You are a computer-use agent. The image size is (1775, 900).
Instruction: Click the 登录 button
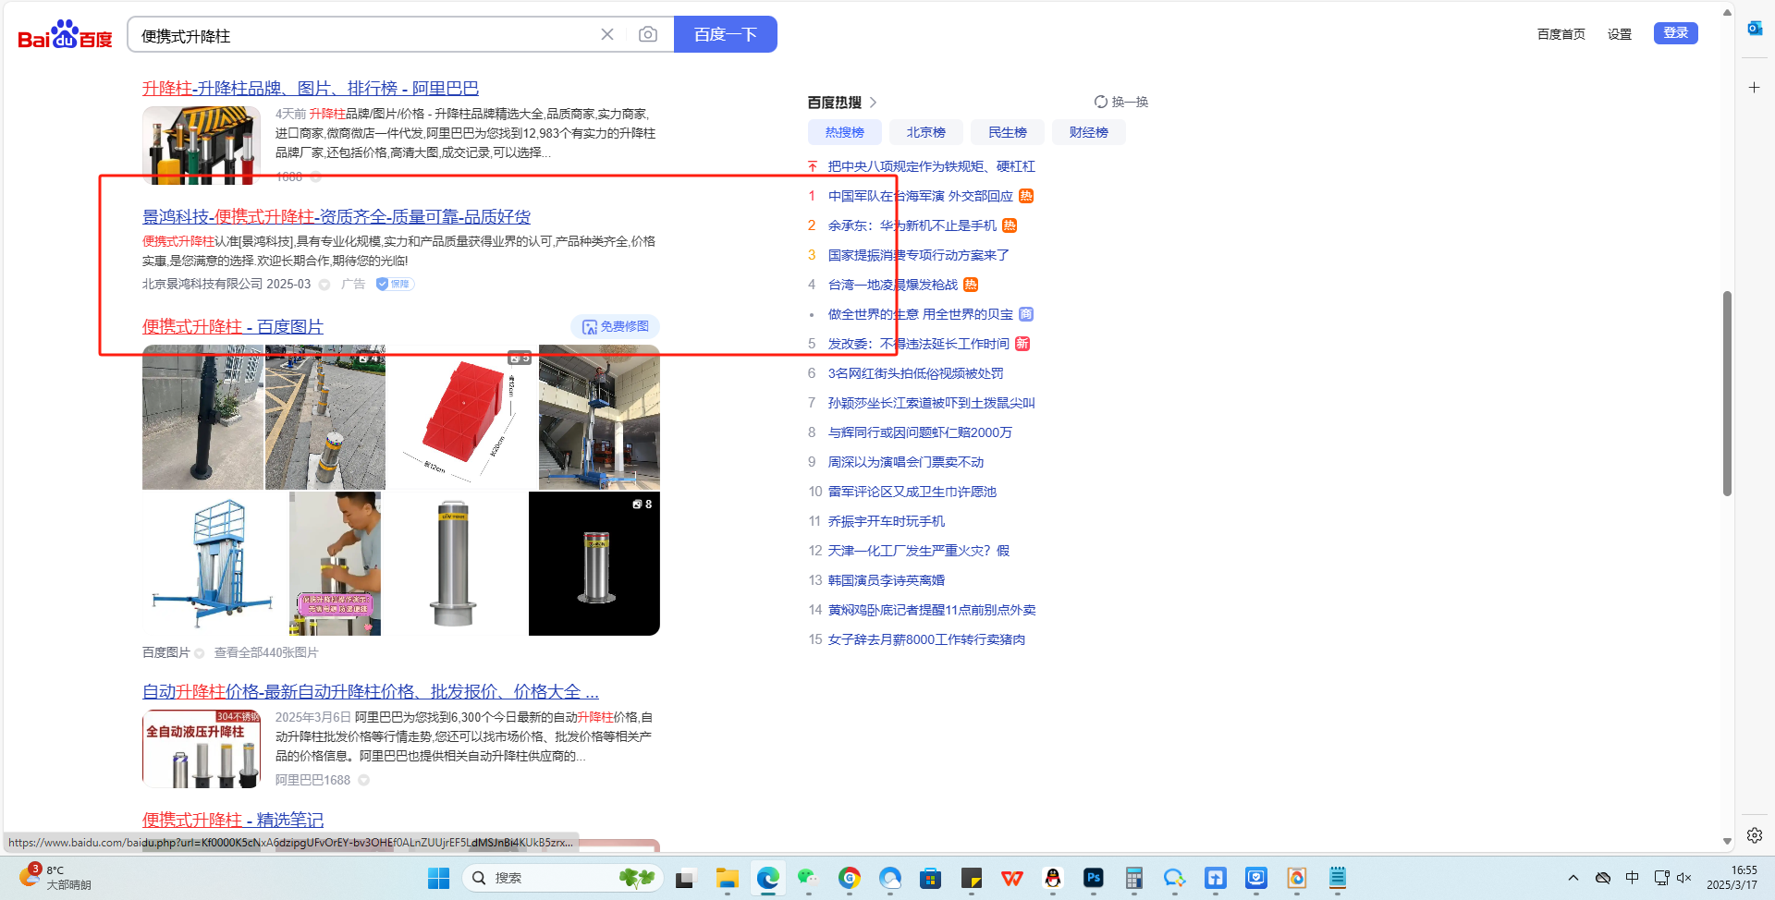click(x=1675, y=33)
